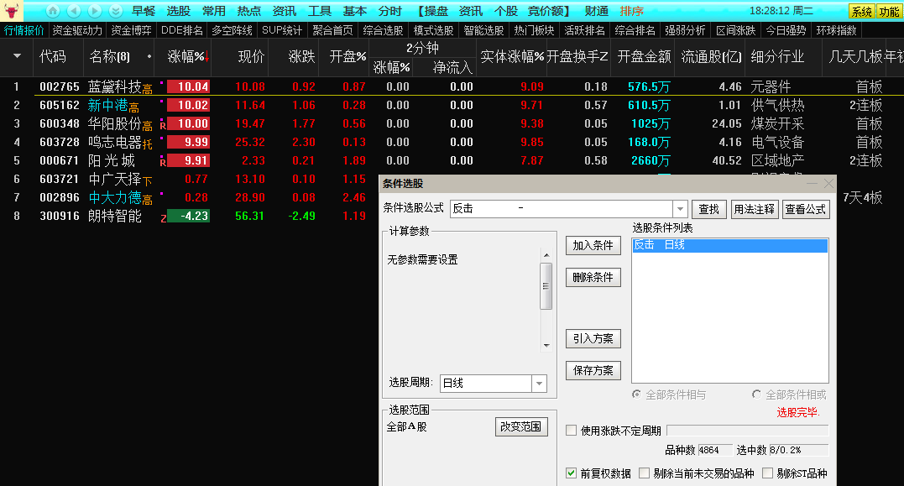
Task: Switch to 智能选股 tab
Action: (483, 30)
